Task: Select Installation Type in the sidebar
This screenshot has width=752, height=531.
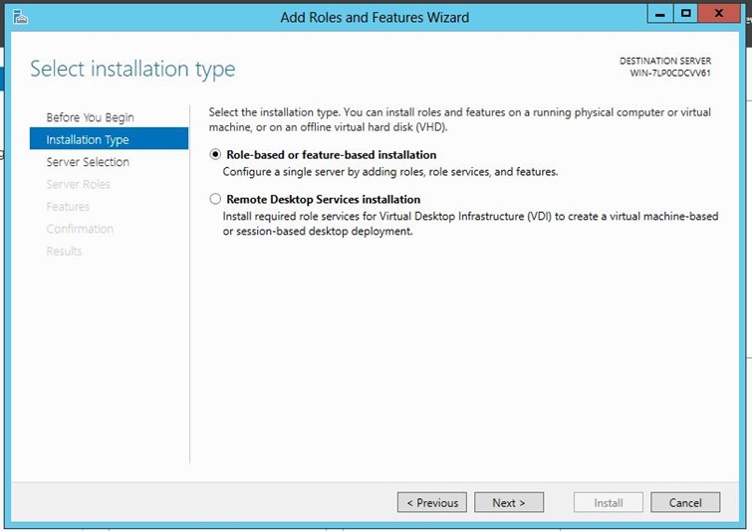Action: pyautogui.click(x=88, y=140)
